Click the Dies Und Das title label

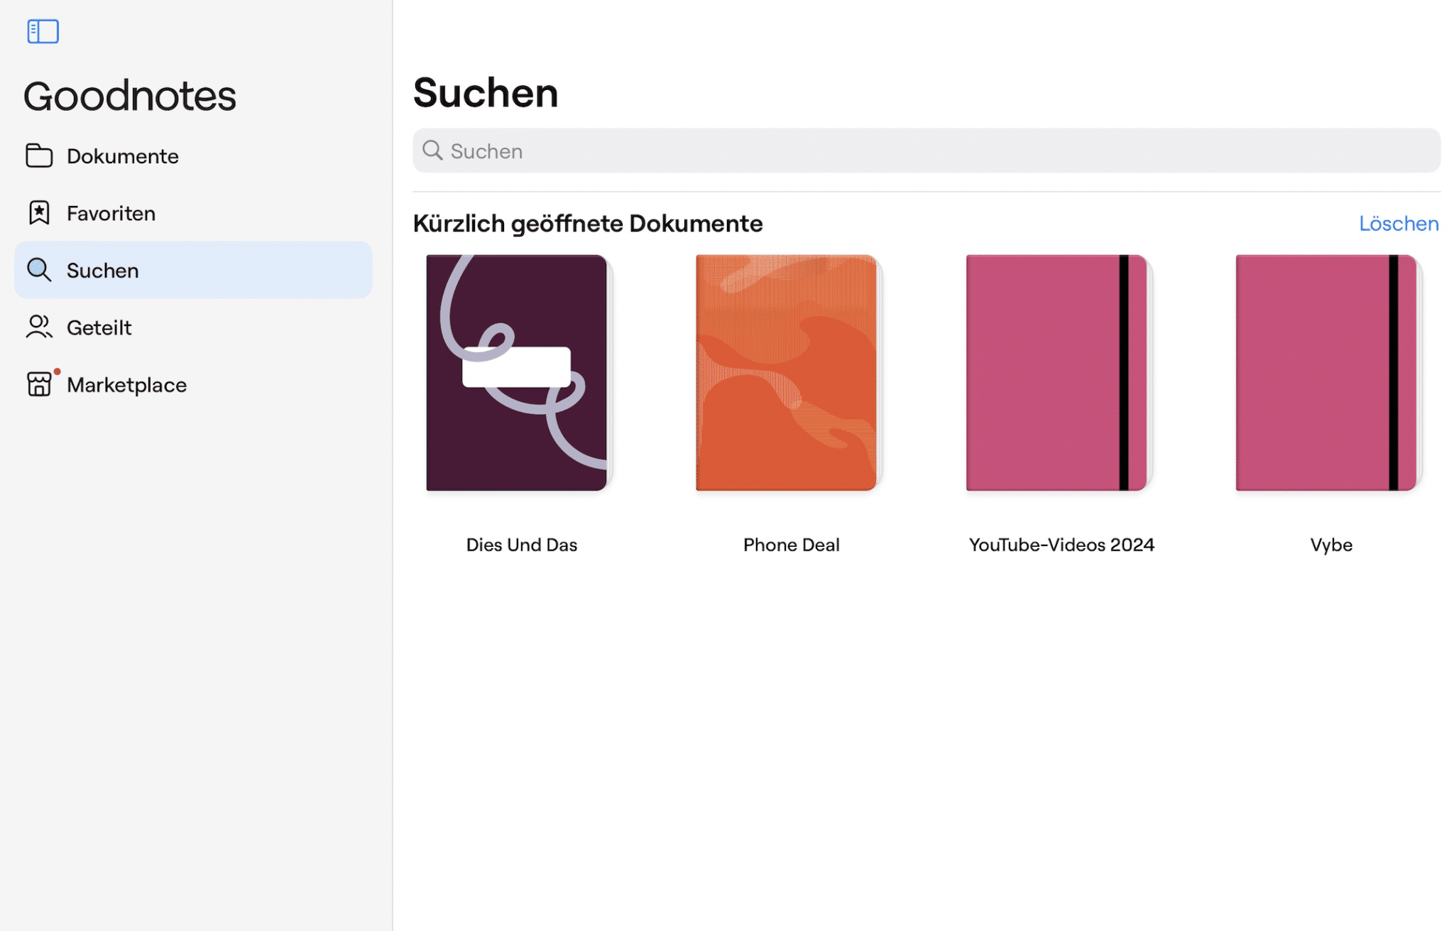coord(522,545)
